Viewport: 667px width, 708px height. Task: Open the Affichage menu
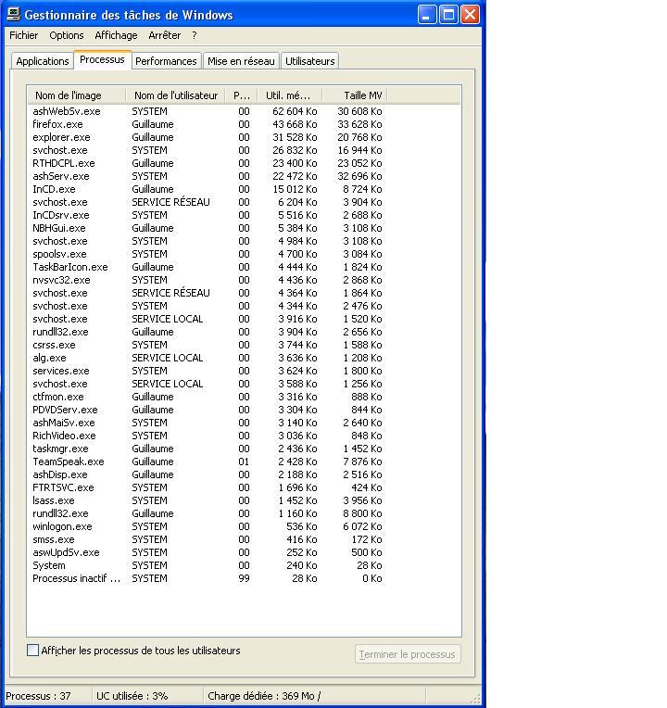pyautogui.click(x=116, y=35)
